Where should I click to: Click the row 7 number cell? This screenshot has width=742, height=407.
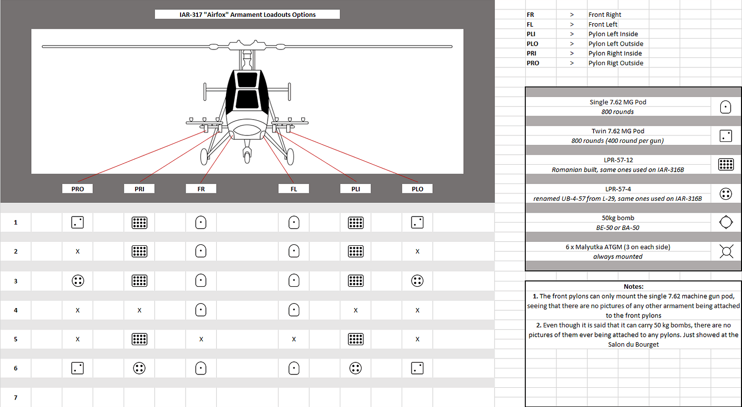[x=16, y=398]
